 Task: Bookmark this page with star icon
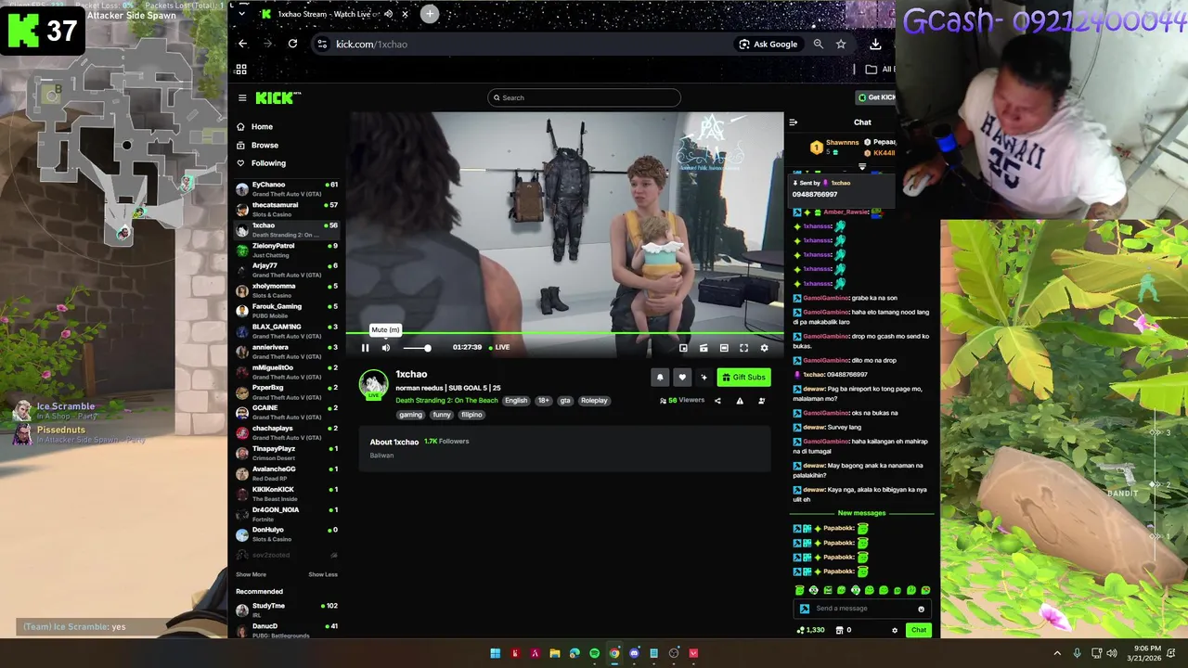tap(841, 44)
